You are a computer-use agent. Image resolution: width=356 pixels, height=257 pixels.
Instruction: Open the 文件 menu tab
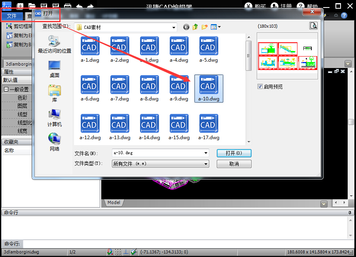[x=12, y=16]
